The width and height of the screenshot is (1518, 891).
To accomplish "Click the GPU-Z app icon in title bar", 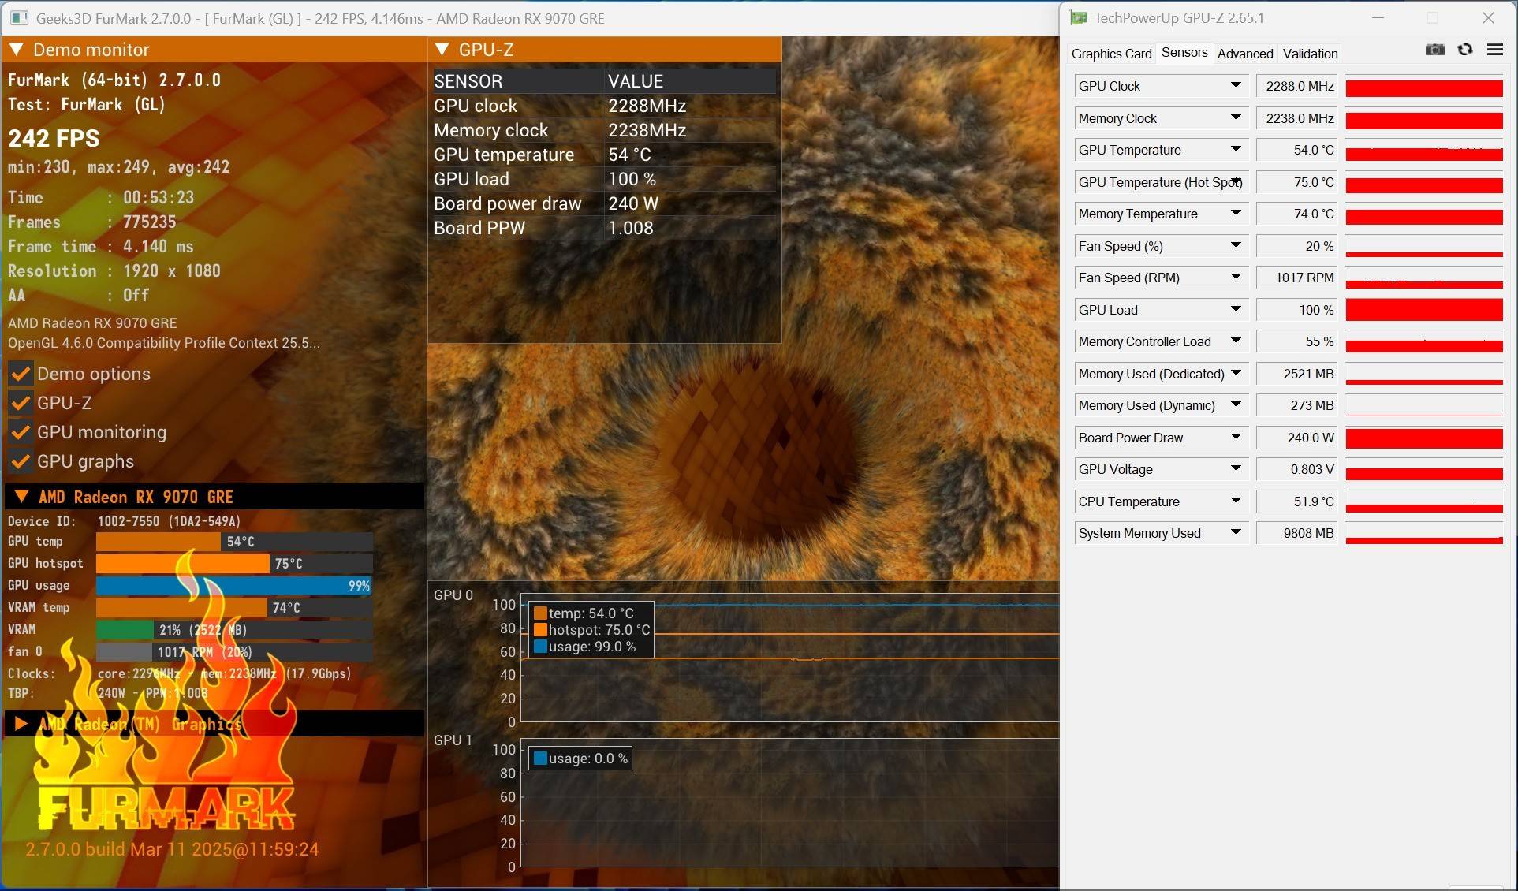I will click(x=1078, y=17).
